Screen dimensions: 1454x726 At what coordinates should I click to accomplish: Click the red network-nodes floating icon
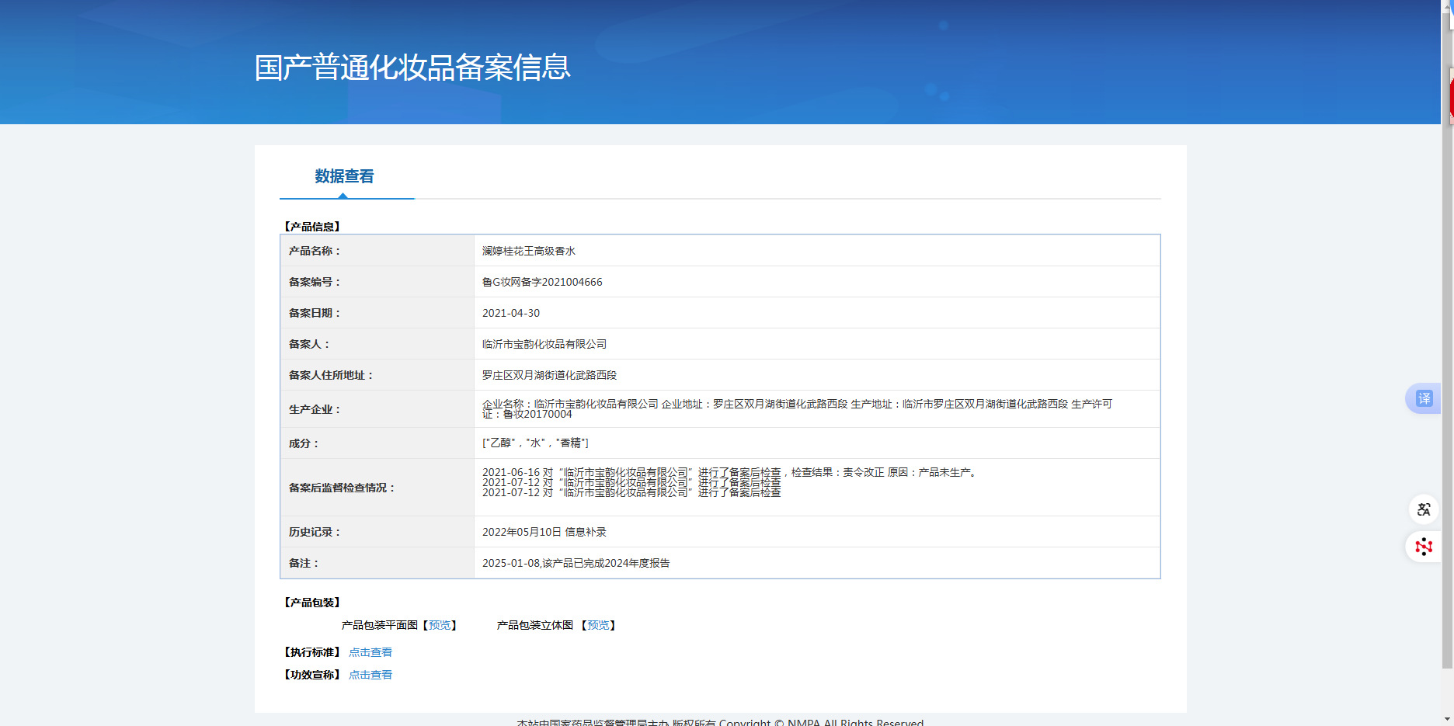coord(1424,547)
